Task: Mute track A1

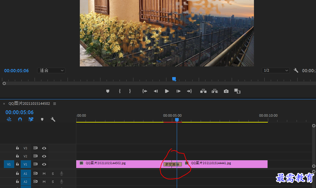Action: tap(44, 173)
